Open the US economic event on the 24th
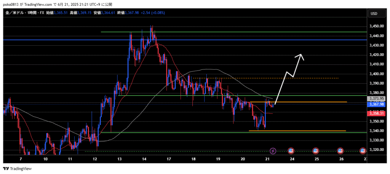 pyautogui.click(x=291, y=151)
